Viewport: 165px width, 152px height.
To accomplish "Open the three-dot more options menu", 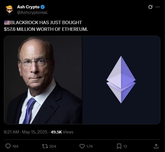I will tap(158, 7).
